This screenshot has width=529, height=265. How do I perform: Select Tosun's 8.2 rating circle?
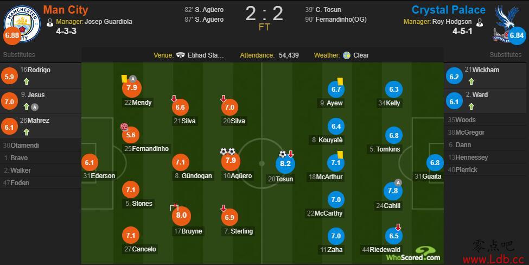coord(285,164)
